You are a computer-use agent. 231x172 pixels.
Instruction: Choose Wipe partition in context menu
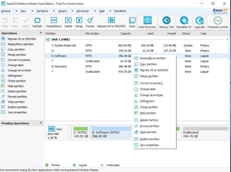click(148, 132)
